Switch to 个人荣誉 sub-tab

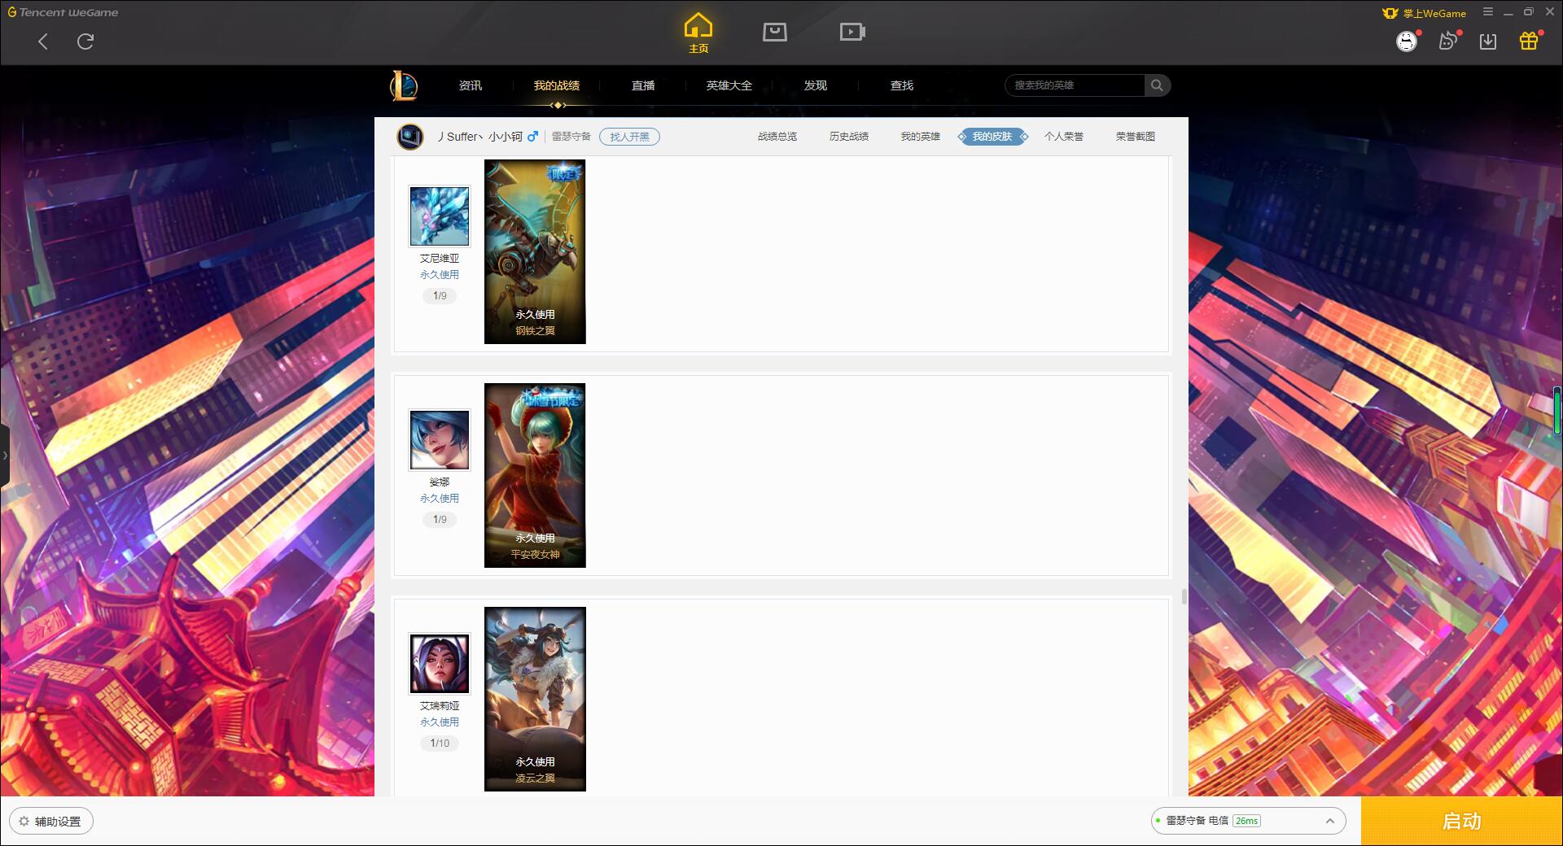pyautogui.click(x=1064, y=137)
